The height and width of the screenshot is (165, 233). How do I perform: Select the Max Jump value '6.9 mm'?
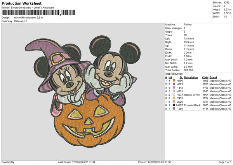(188, 67)
